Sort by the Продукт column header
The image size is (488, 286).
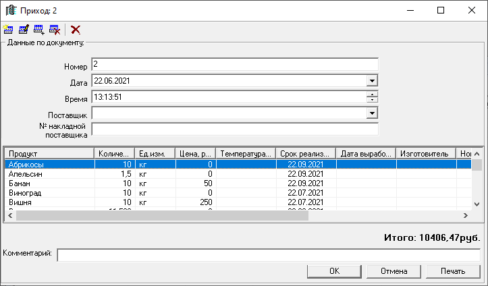pos(47,154)
